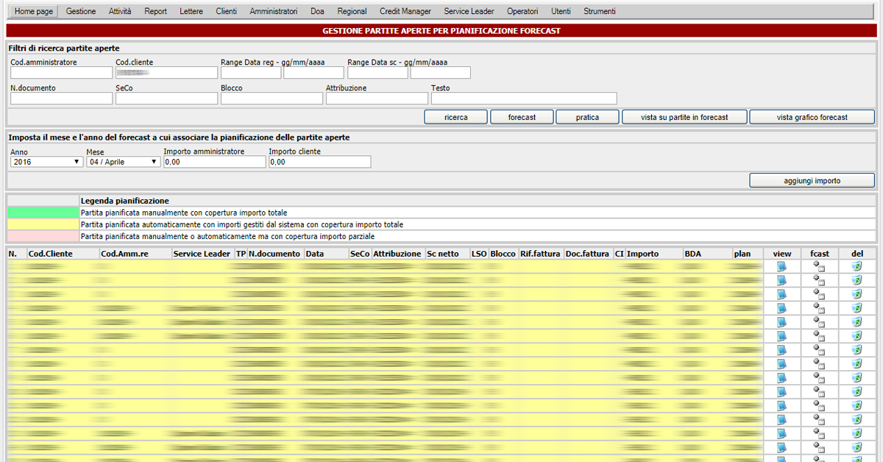The image size is (883, 462).
Task: Open the Service Leader menu
Action: pos(469,12)
